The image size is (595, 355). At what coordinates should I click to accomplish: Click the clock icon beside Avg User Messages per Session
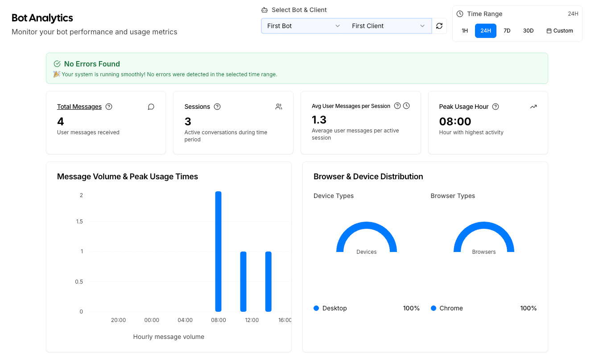point(406,106)
